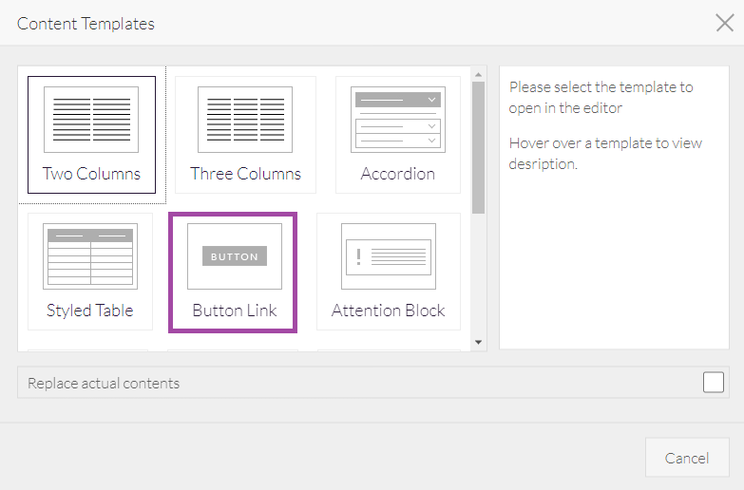
Task: Click the Two Columns label text
Action: (x=91, y=174)
